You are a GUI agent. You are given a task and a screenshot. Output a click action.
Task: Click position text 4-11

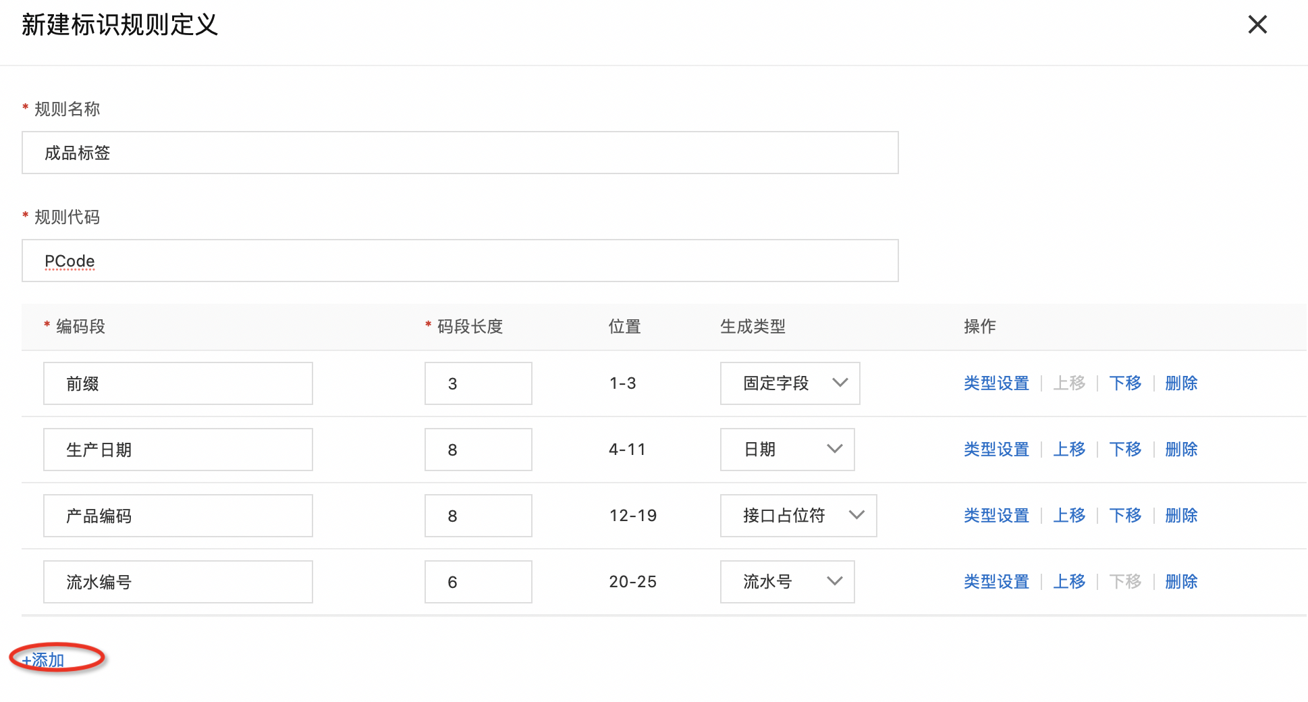click(627, 450)
